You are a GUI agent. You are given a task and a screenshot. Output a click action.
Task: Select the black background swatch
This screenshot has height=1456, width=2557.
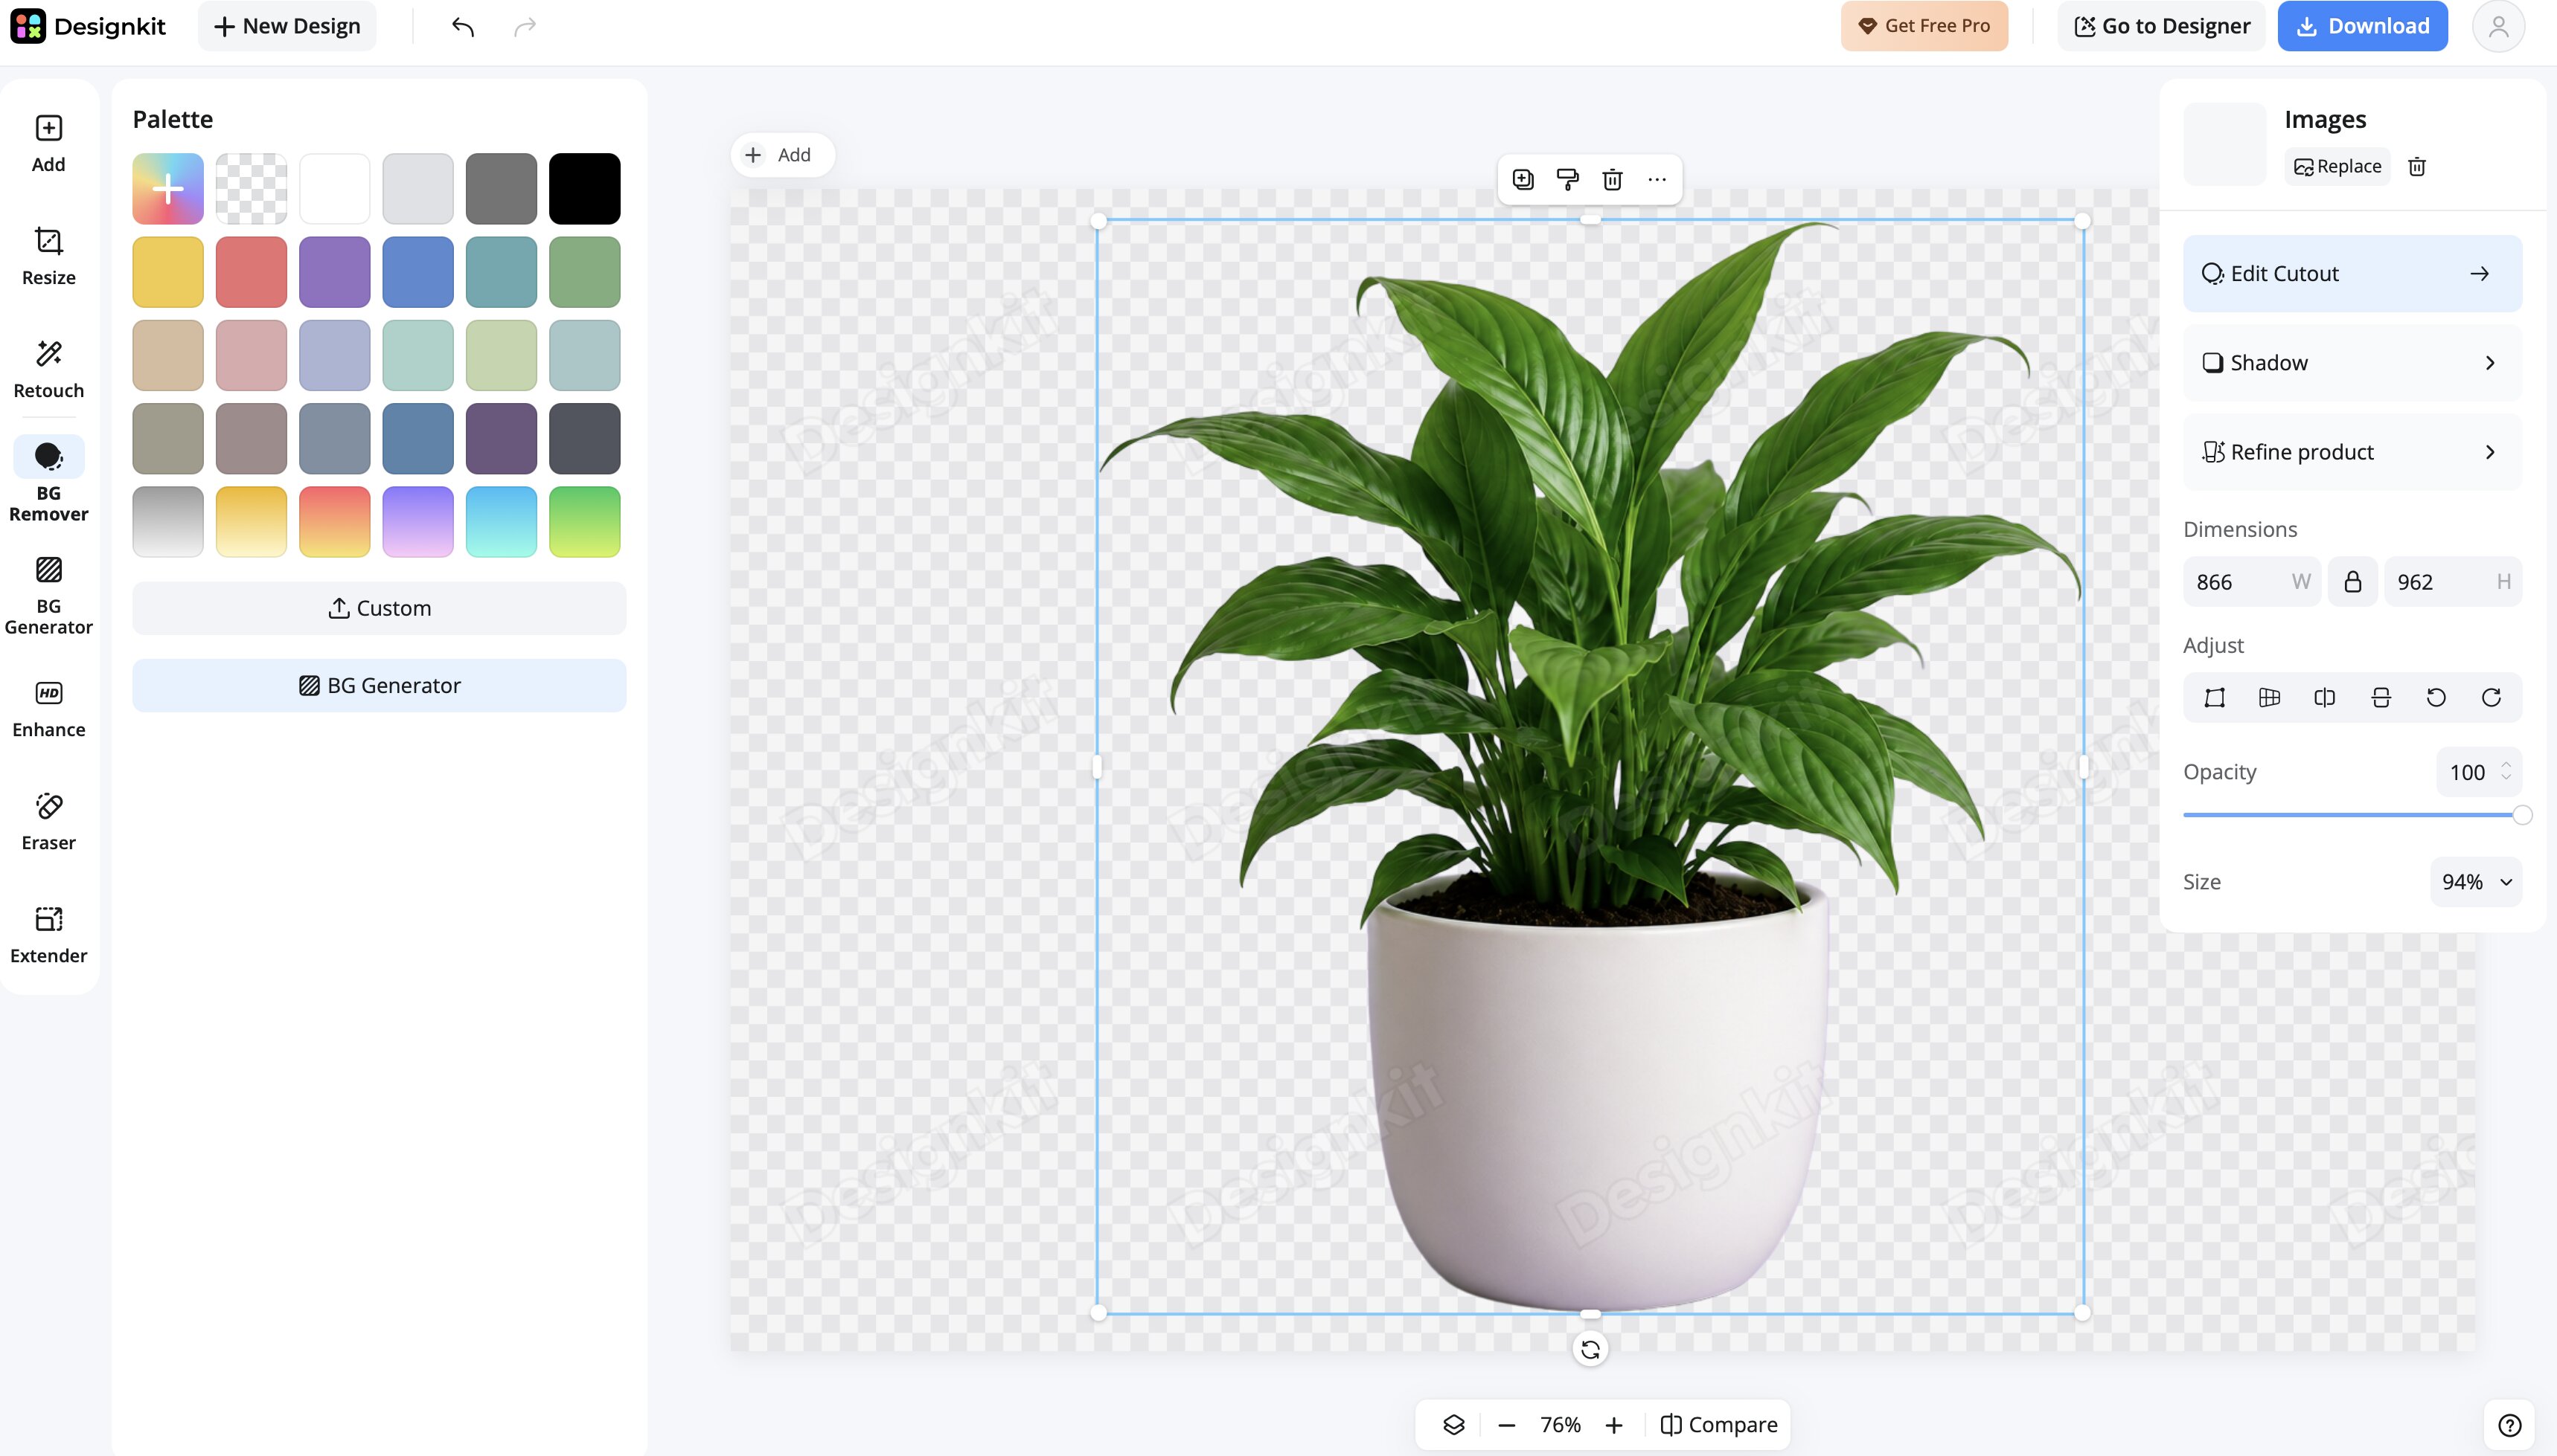(584, 189)
